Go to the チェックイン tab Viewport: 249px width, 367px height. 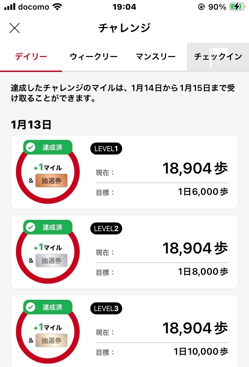[x=218, y=57]
